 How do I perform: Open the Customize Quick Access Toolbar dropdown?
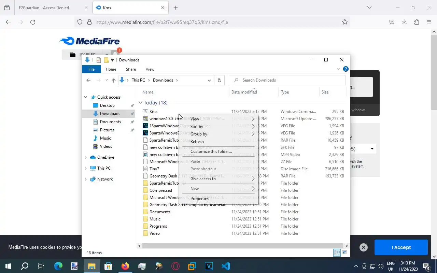112,60
